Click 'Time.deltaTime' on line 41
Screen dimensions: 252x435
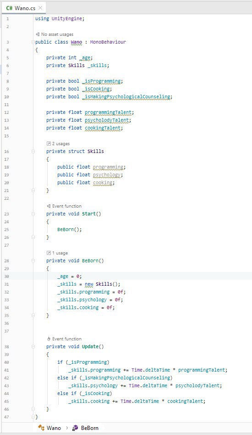150,370
